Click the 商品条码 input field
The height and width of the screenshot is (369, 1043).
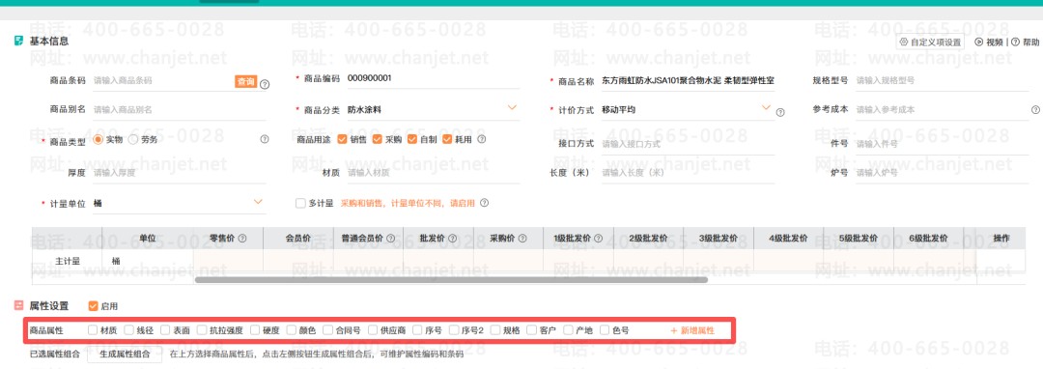(162, 80)
